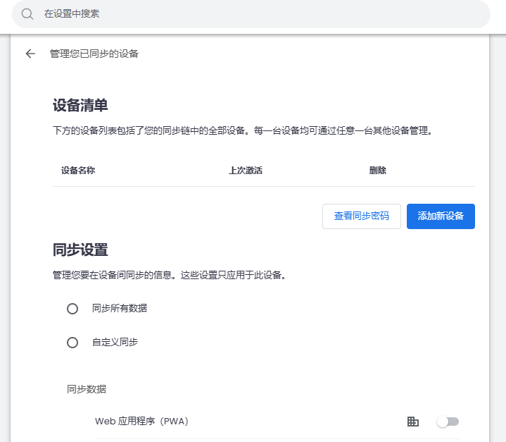This screenshot has height=442, width=506.
Task: Click the Web 应用程序 (PWA) label
Action: 141,422
